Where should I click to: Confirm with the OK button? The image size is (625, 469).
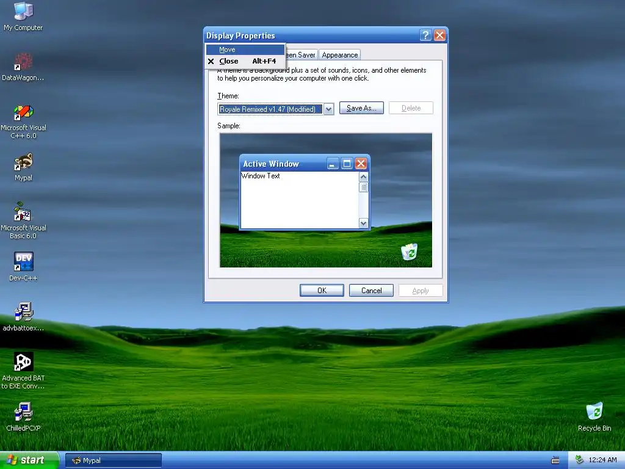click(x=322, y=290)
